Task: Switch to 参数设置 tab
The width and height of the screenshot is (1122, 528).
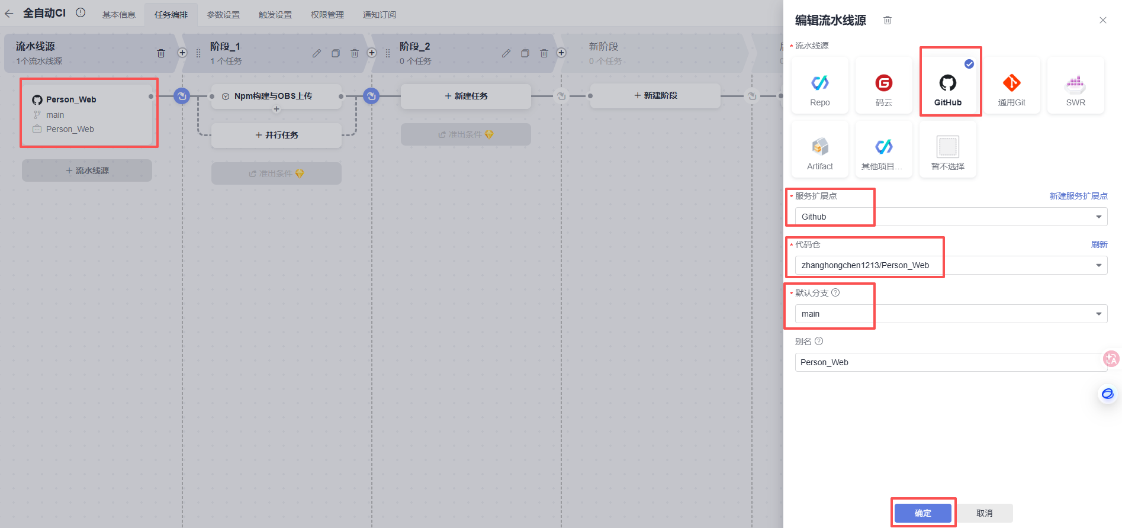Action: click(x=223, y=15)
